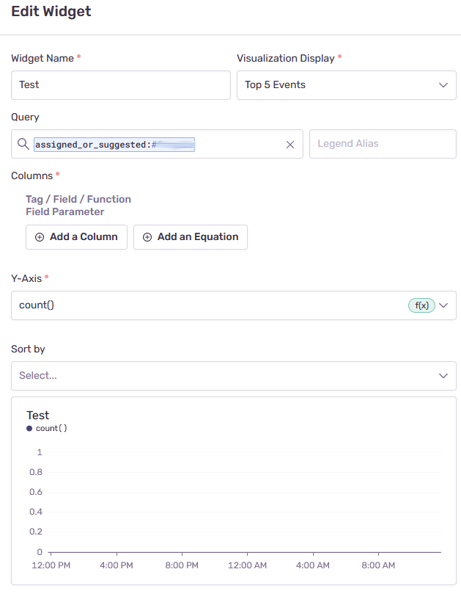Click the f(x) badge in Y-Axis
Screen dimensions: 461x594
coord(421,305)
